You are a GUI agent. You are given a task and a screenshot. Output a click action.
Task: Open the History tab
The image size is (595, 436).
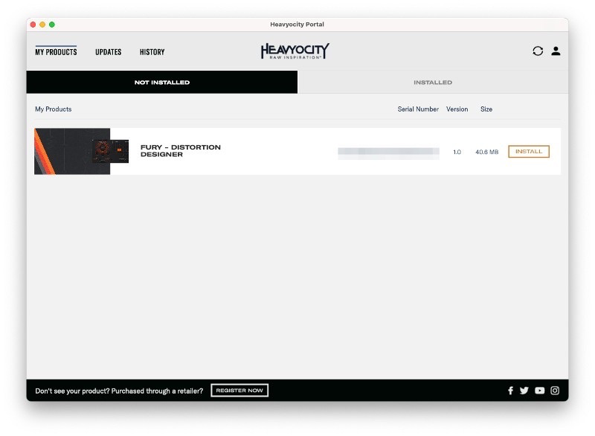[152, 52]
